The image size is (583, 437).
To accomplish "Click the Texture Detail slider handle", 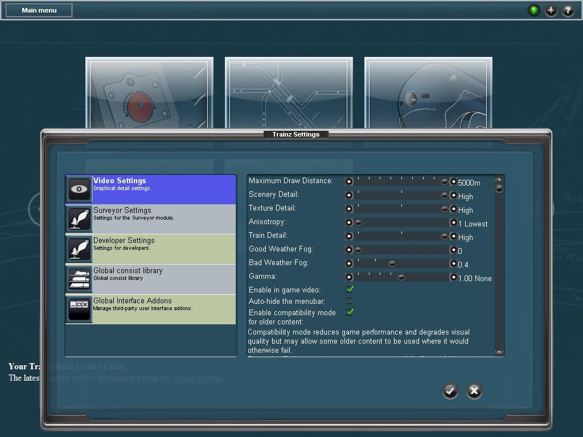I will 445,209.
